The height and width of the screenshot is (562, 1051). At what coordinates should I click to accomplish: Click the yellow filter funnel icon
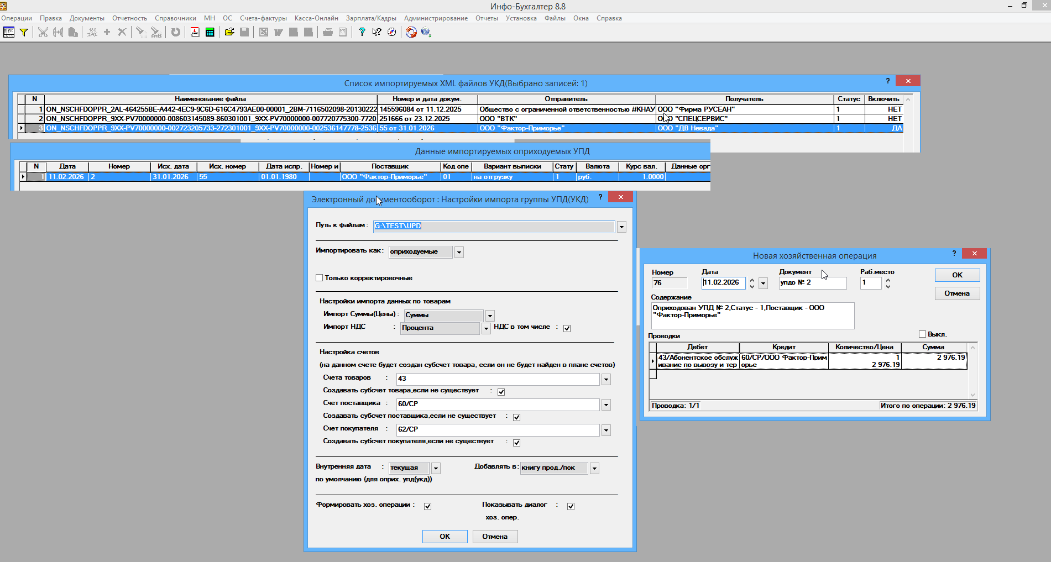click(24, 33)
